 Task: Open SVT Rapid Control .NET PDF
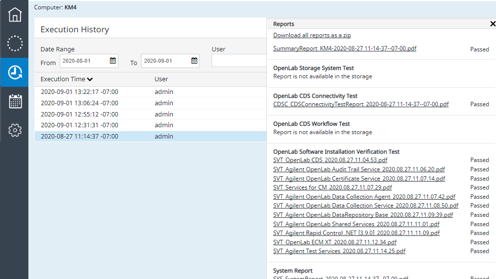(356, 233)
